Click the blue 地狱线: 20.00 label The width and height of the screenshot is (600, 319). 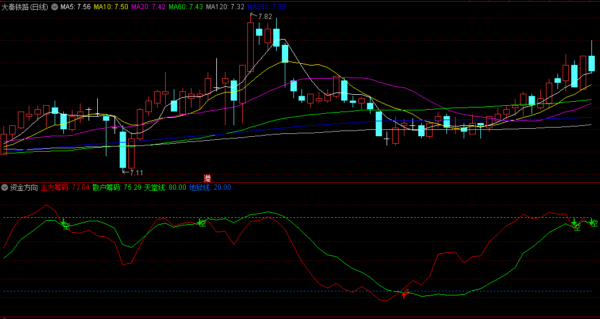[x=210, y=187]
